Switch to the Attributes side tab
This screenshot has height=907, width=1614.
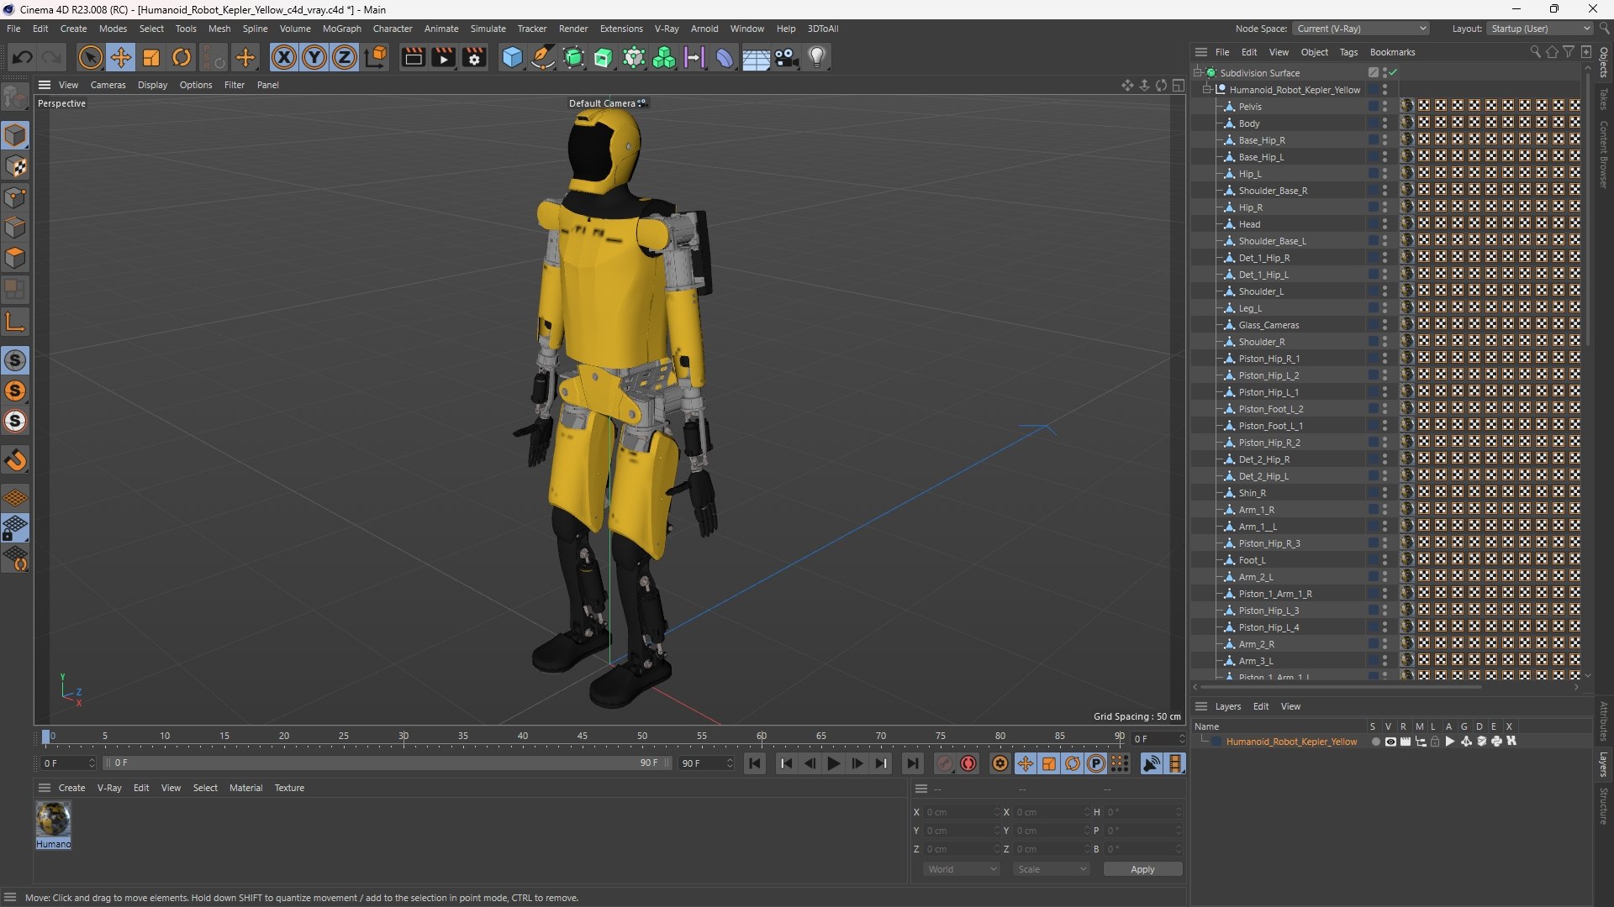coord(1604,721)
